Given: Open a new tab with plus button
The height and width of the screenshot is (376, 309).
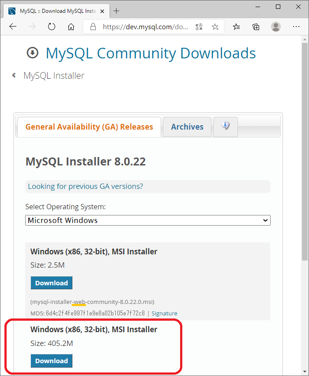Looking at the screenshot, I should [117, 11].
